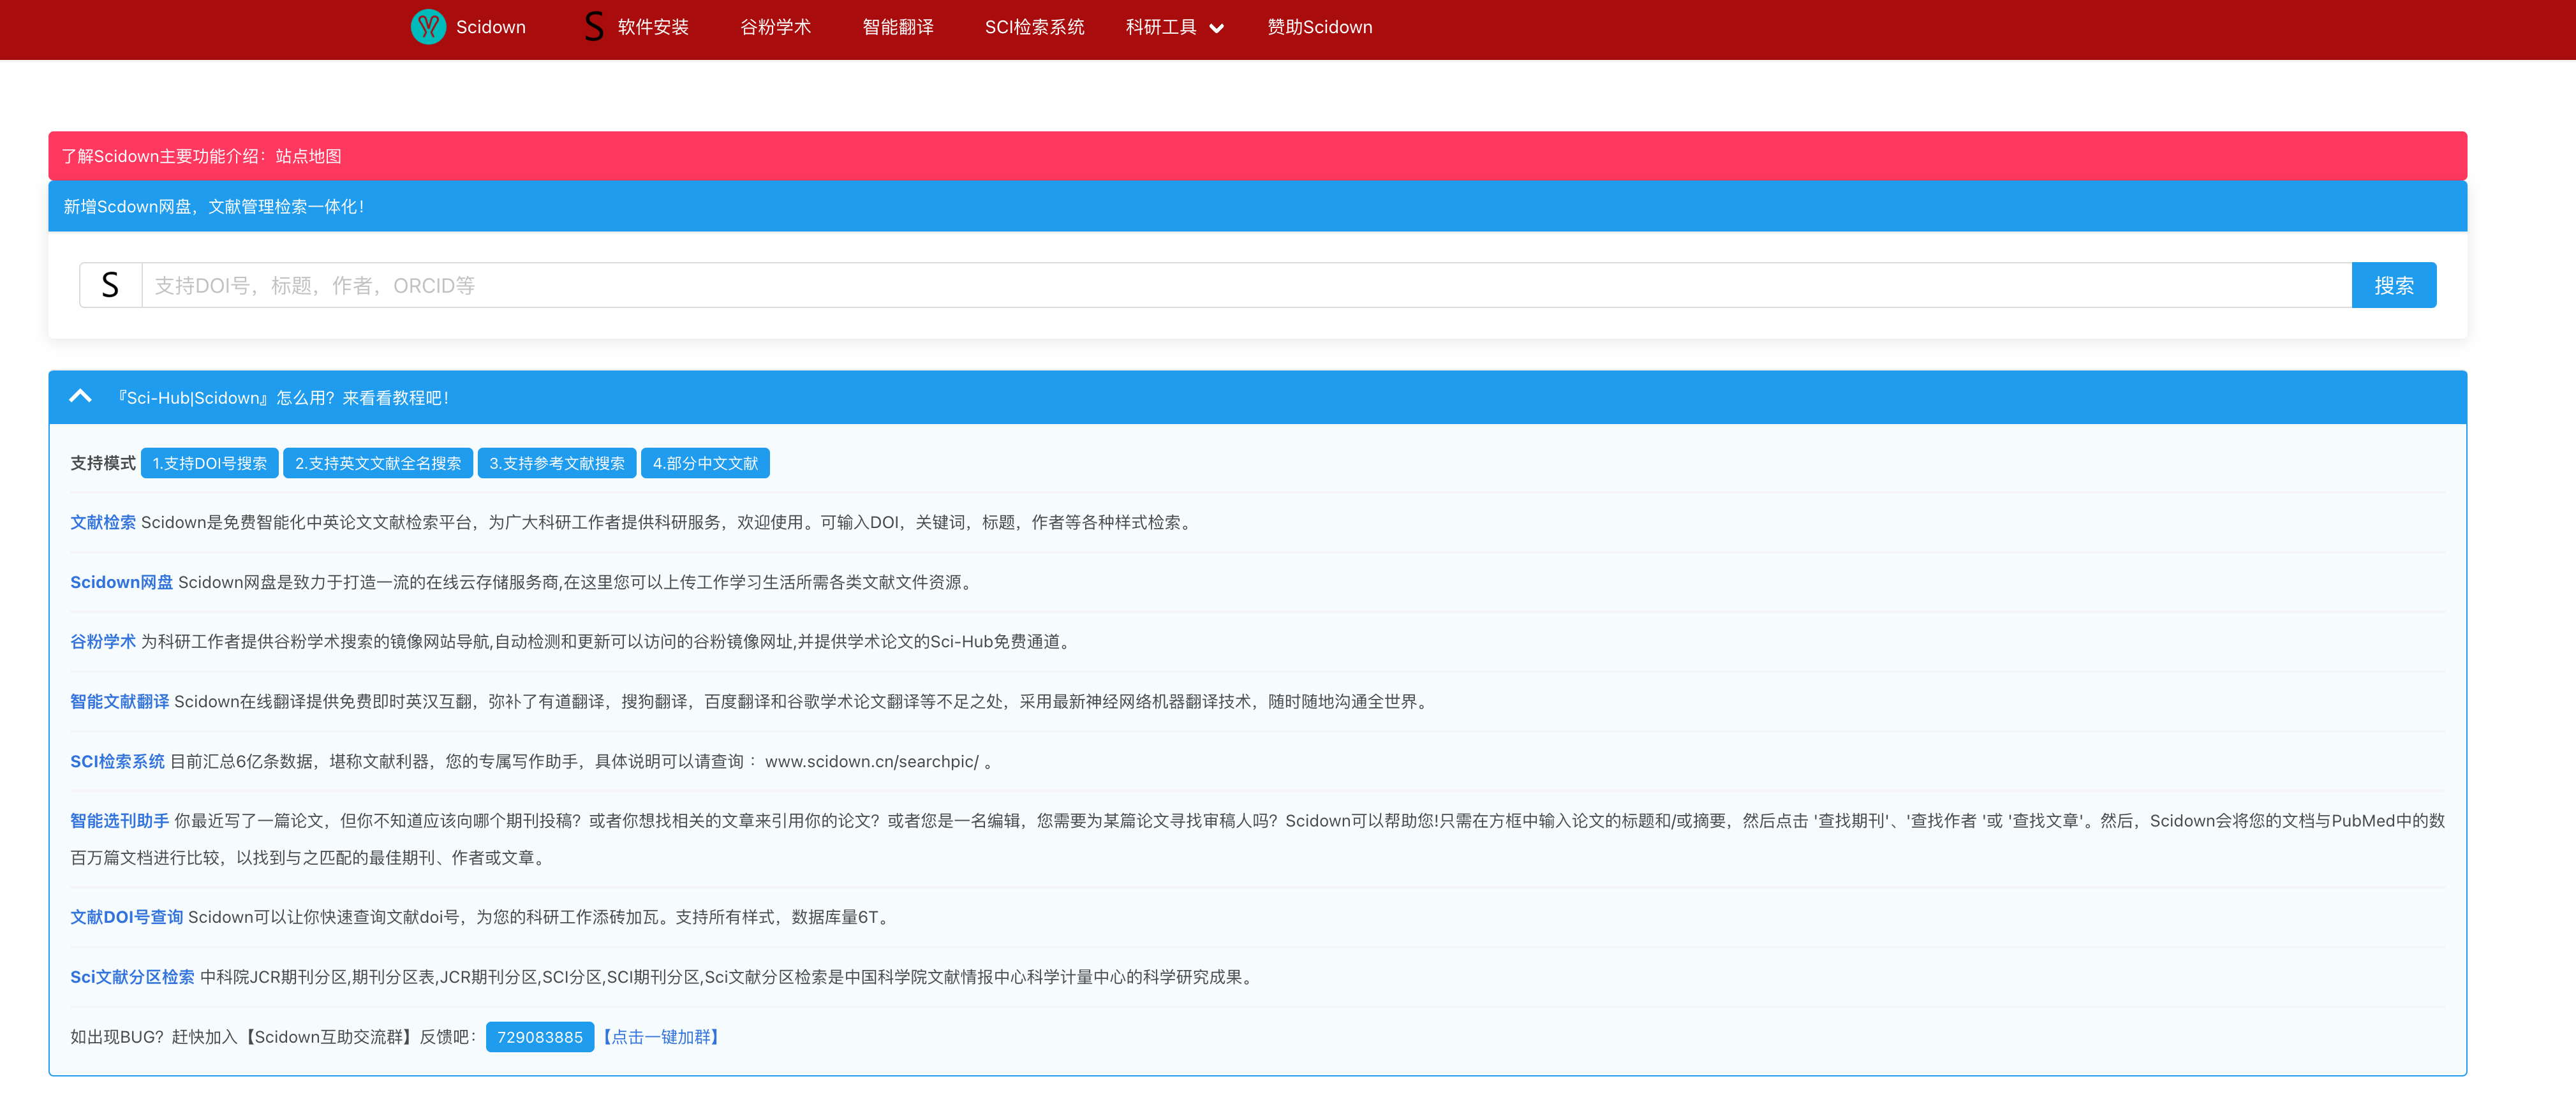
Task: Click the 智能文献翻译 link
Action: coord(120,701)
